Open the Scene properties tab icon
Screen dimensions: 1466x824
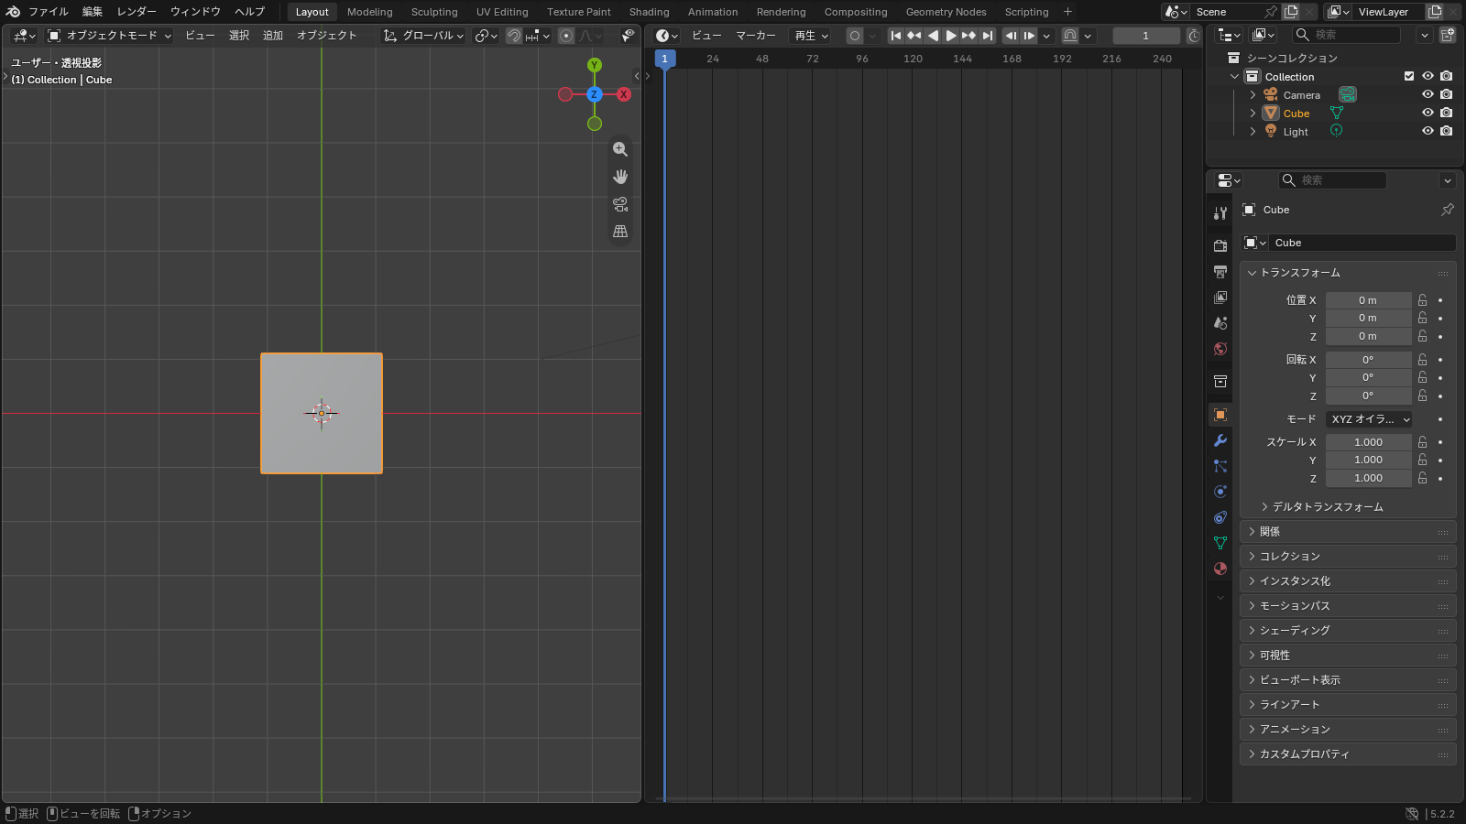tap(1220, 323)
